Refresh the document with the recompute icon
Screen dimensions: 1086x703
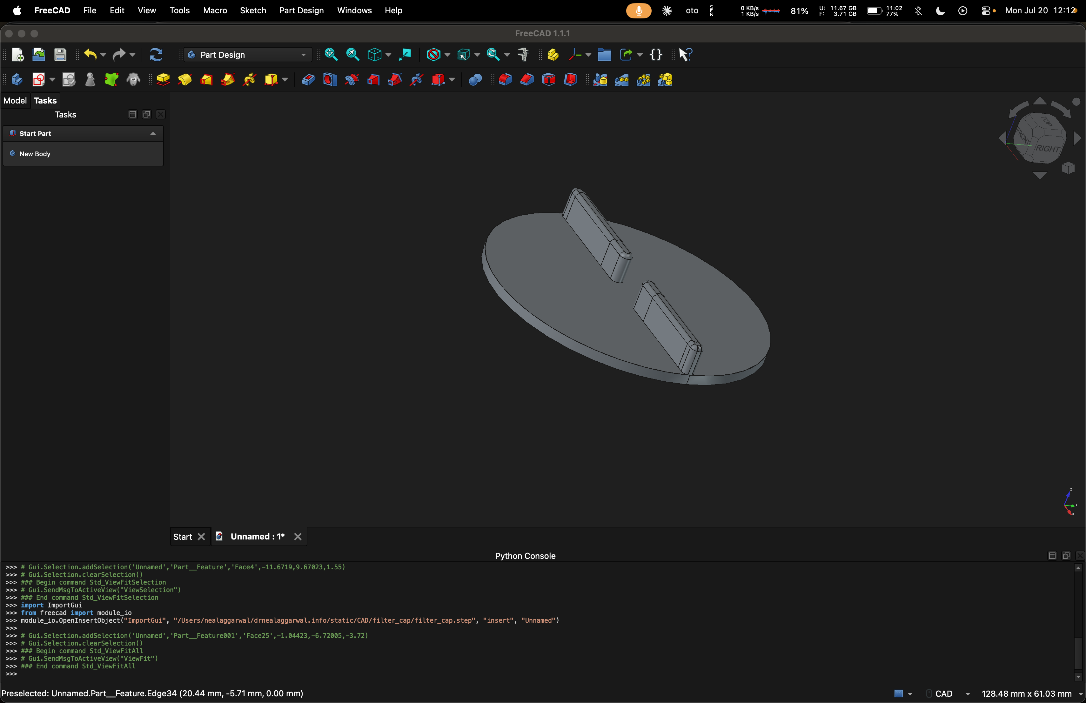click(156, 55)
